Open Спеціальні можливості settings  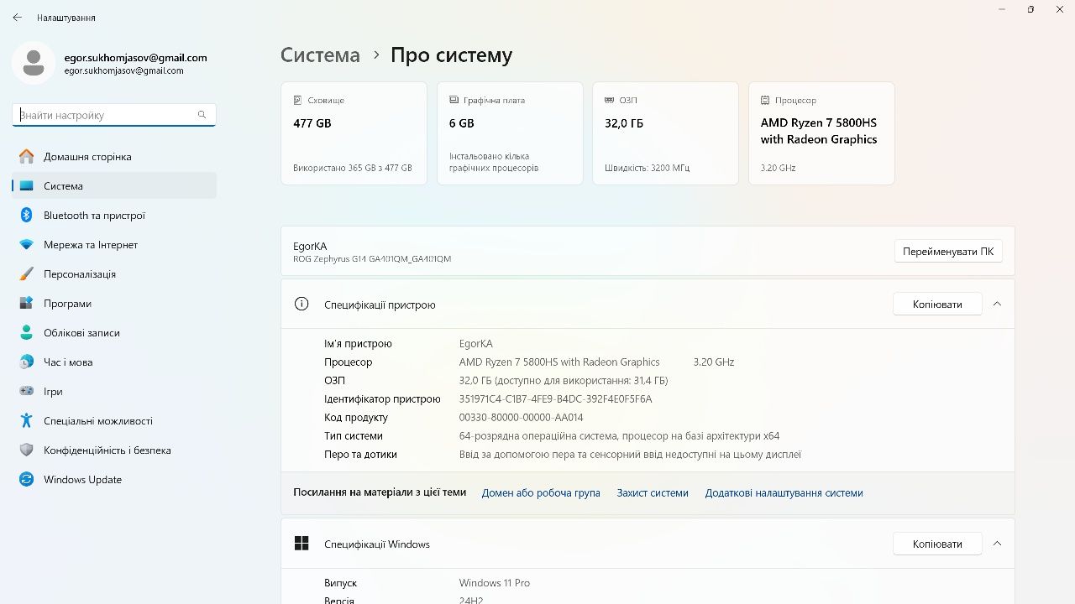pyautogui.click(x=114, y=421)
